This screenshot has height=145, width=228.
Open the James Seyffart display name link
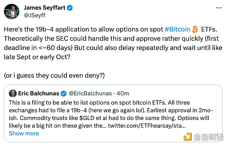[45, 8]
